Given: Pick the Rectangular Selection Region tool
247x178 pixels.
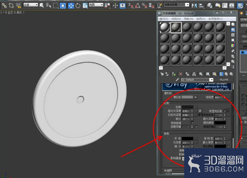Looking at the screenshot, I should click(x=56, y=5).
